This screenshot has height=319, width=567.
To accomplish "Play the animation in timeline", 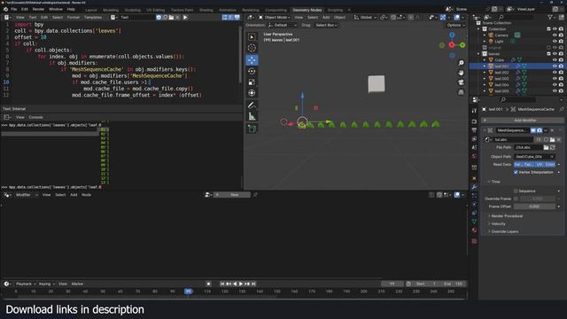I will tap(241, 284).
